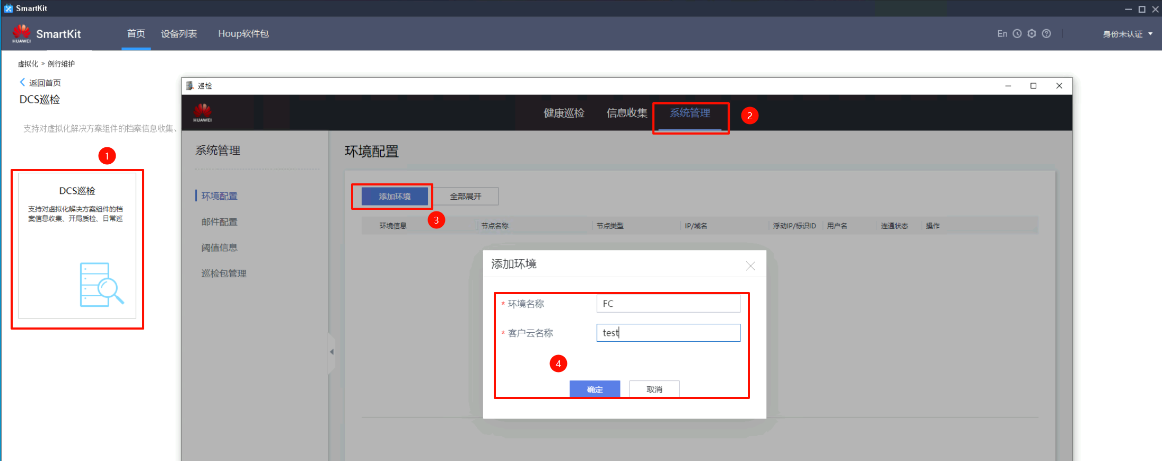Click the Huawei logo in 巡检 window

coord(203,113)
